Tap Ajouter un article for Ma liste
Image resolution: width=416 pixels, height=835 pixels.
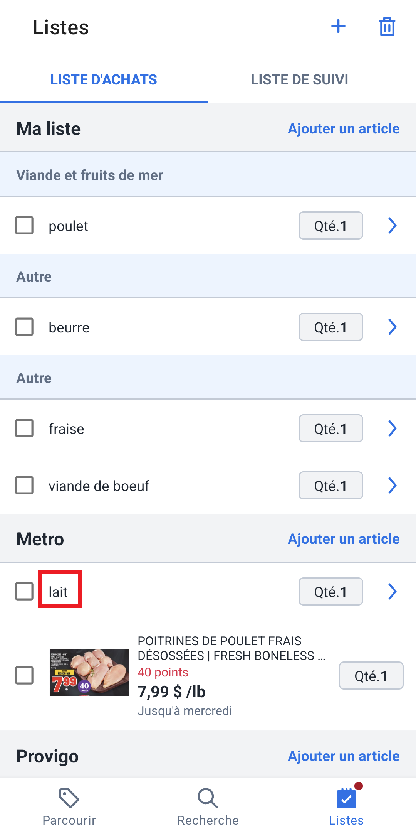coord(344,128)
